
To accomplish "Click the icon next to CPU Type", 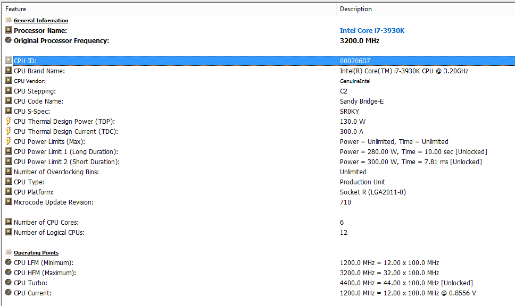I will 9,182.
